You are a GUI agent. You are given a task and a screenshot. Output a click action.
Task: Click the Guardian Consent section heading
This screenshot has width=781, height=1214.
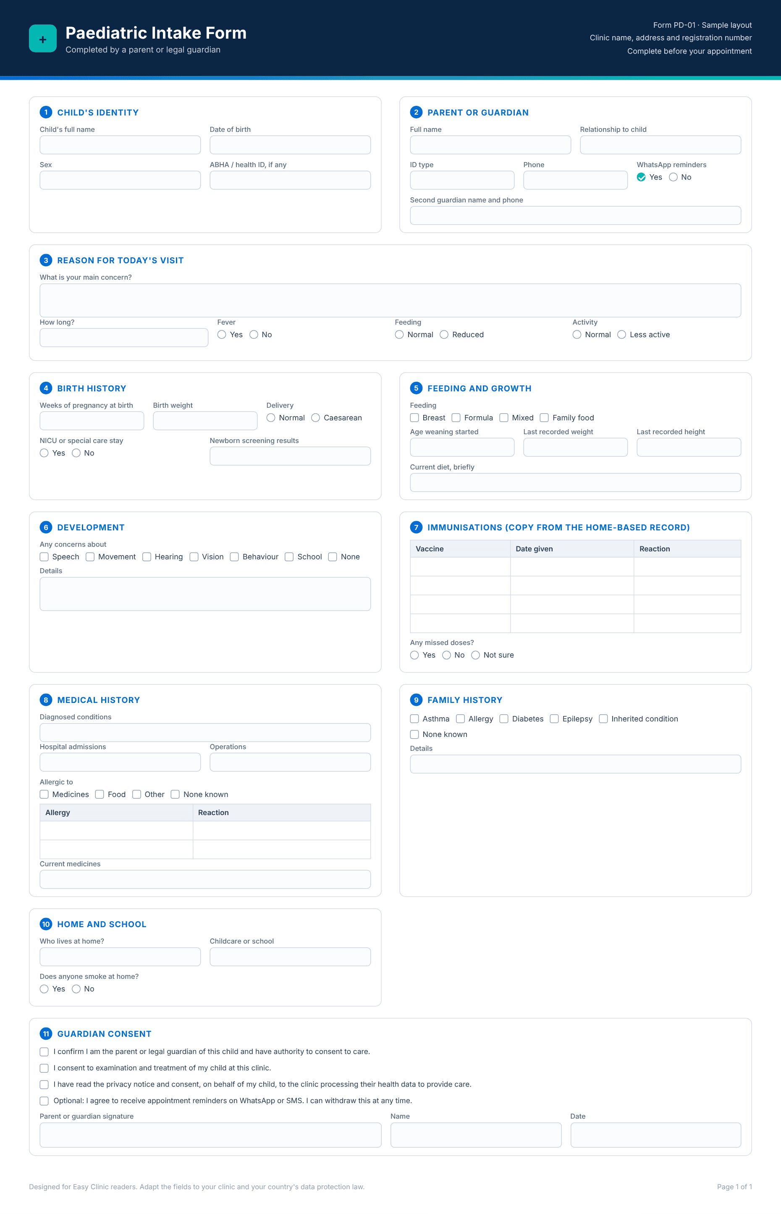104,1034
